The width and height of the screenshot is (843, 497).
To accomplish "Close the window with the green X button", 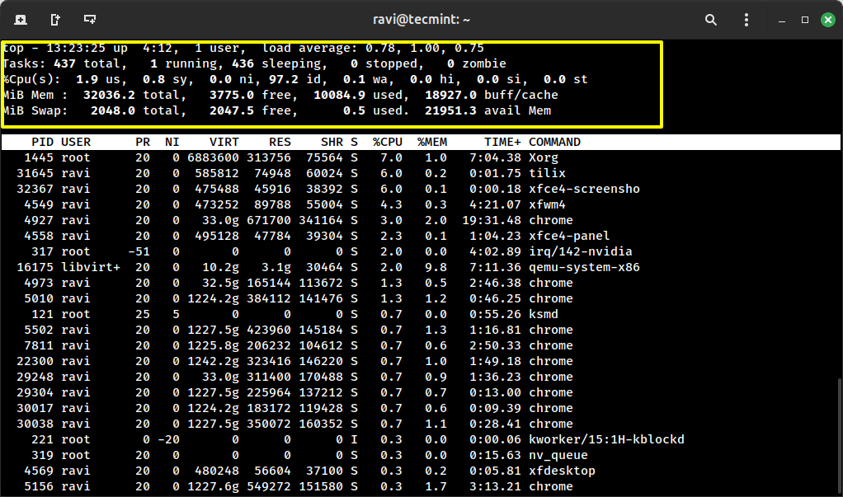I will point(827,19).
